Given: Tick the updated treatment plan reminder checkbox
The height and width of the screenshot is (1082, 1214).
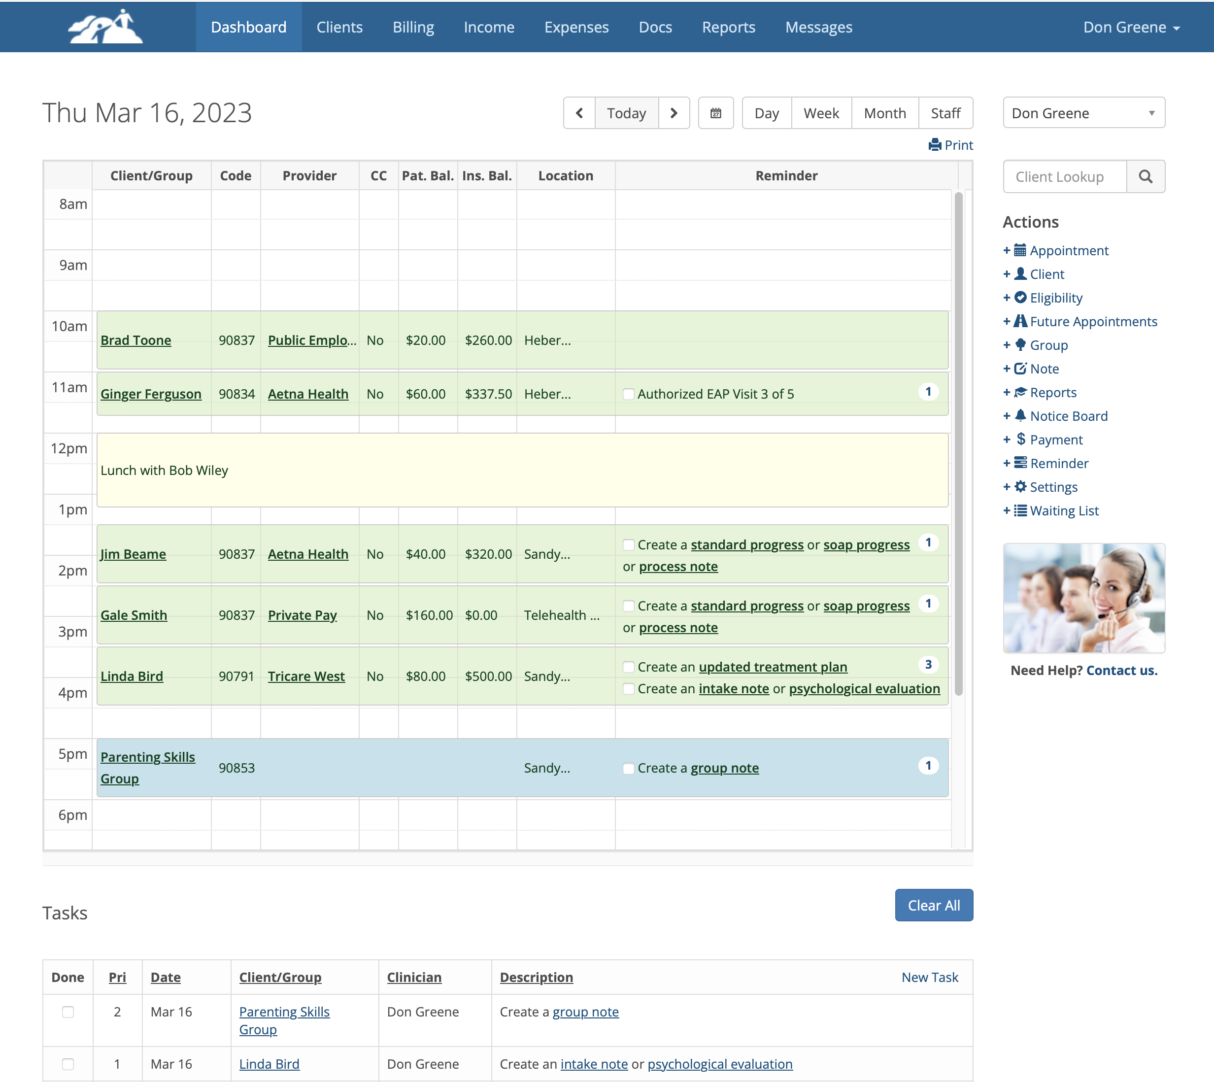Looking at the screenshot, I should pyautogui.click(x=628, y=667).
